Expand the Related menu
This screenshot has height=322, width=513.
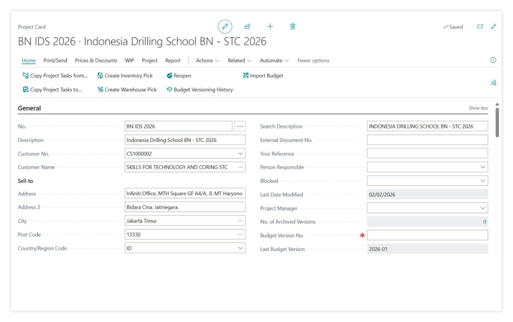[x=239, y=60]
